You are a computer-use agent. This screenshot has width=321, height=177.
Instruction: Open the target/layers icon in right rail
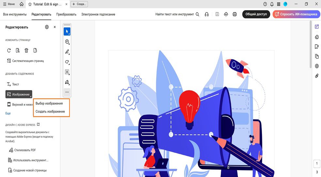(317, 66)
